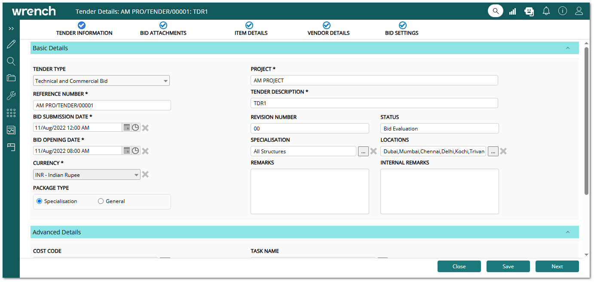
Task: Clear the Bid Opening Date value
Action: (x=145, y=151)
